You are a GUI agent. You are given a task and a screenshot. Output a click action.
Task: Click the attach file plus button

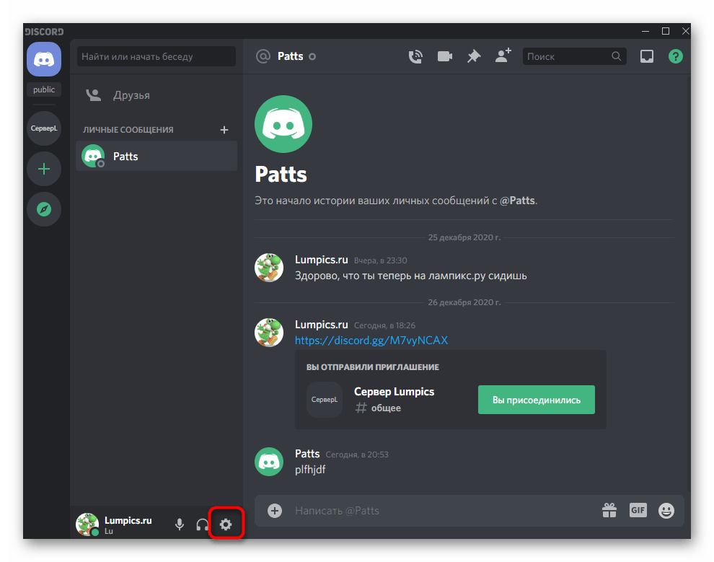point(275,511)
